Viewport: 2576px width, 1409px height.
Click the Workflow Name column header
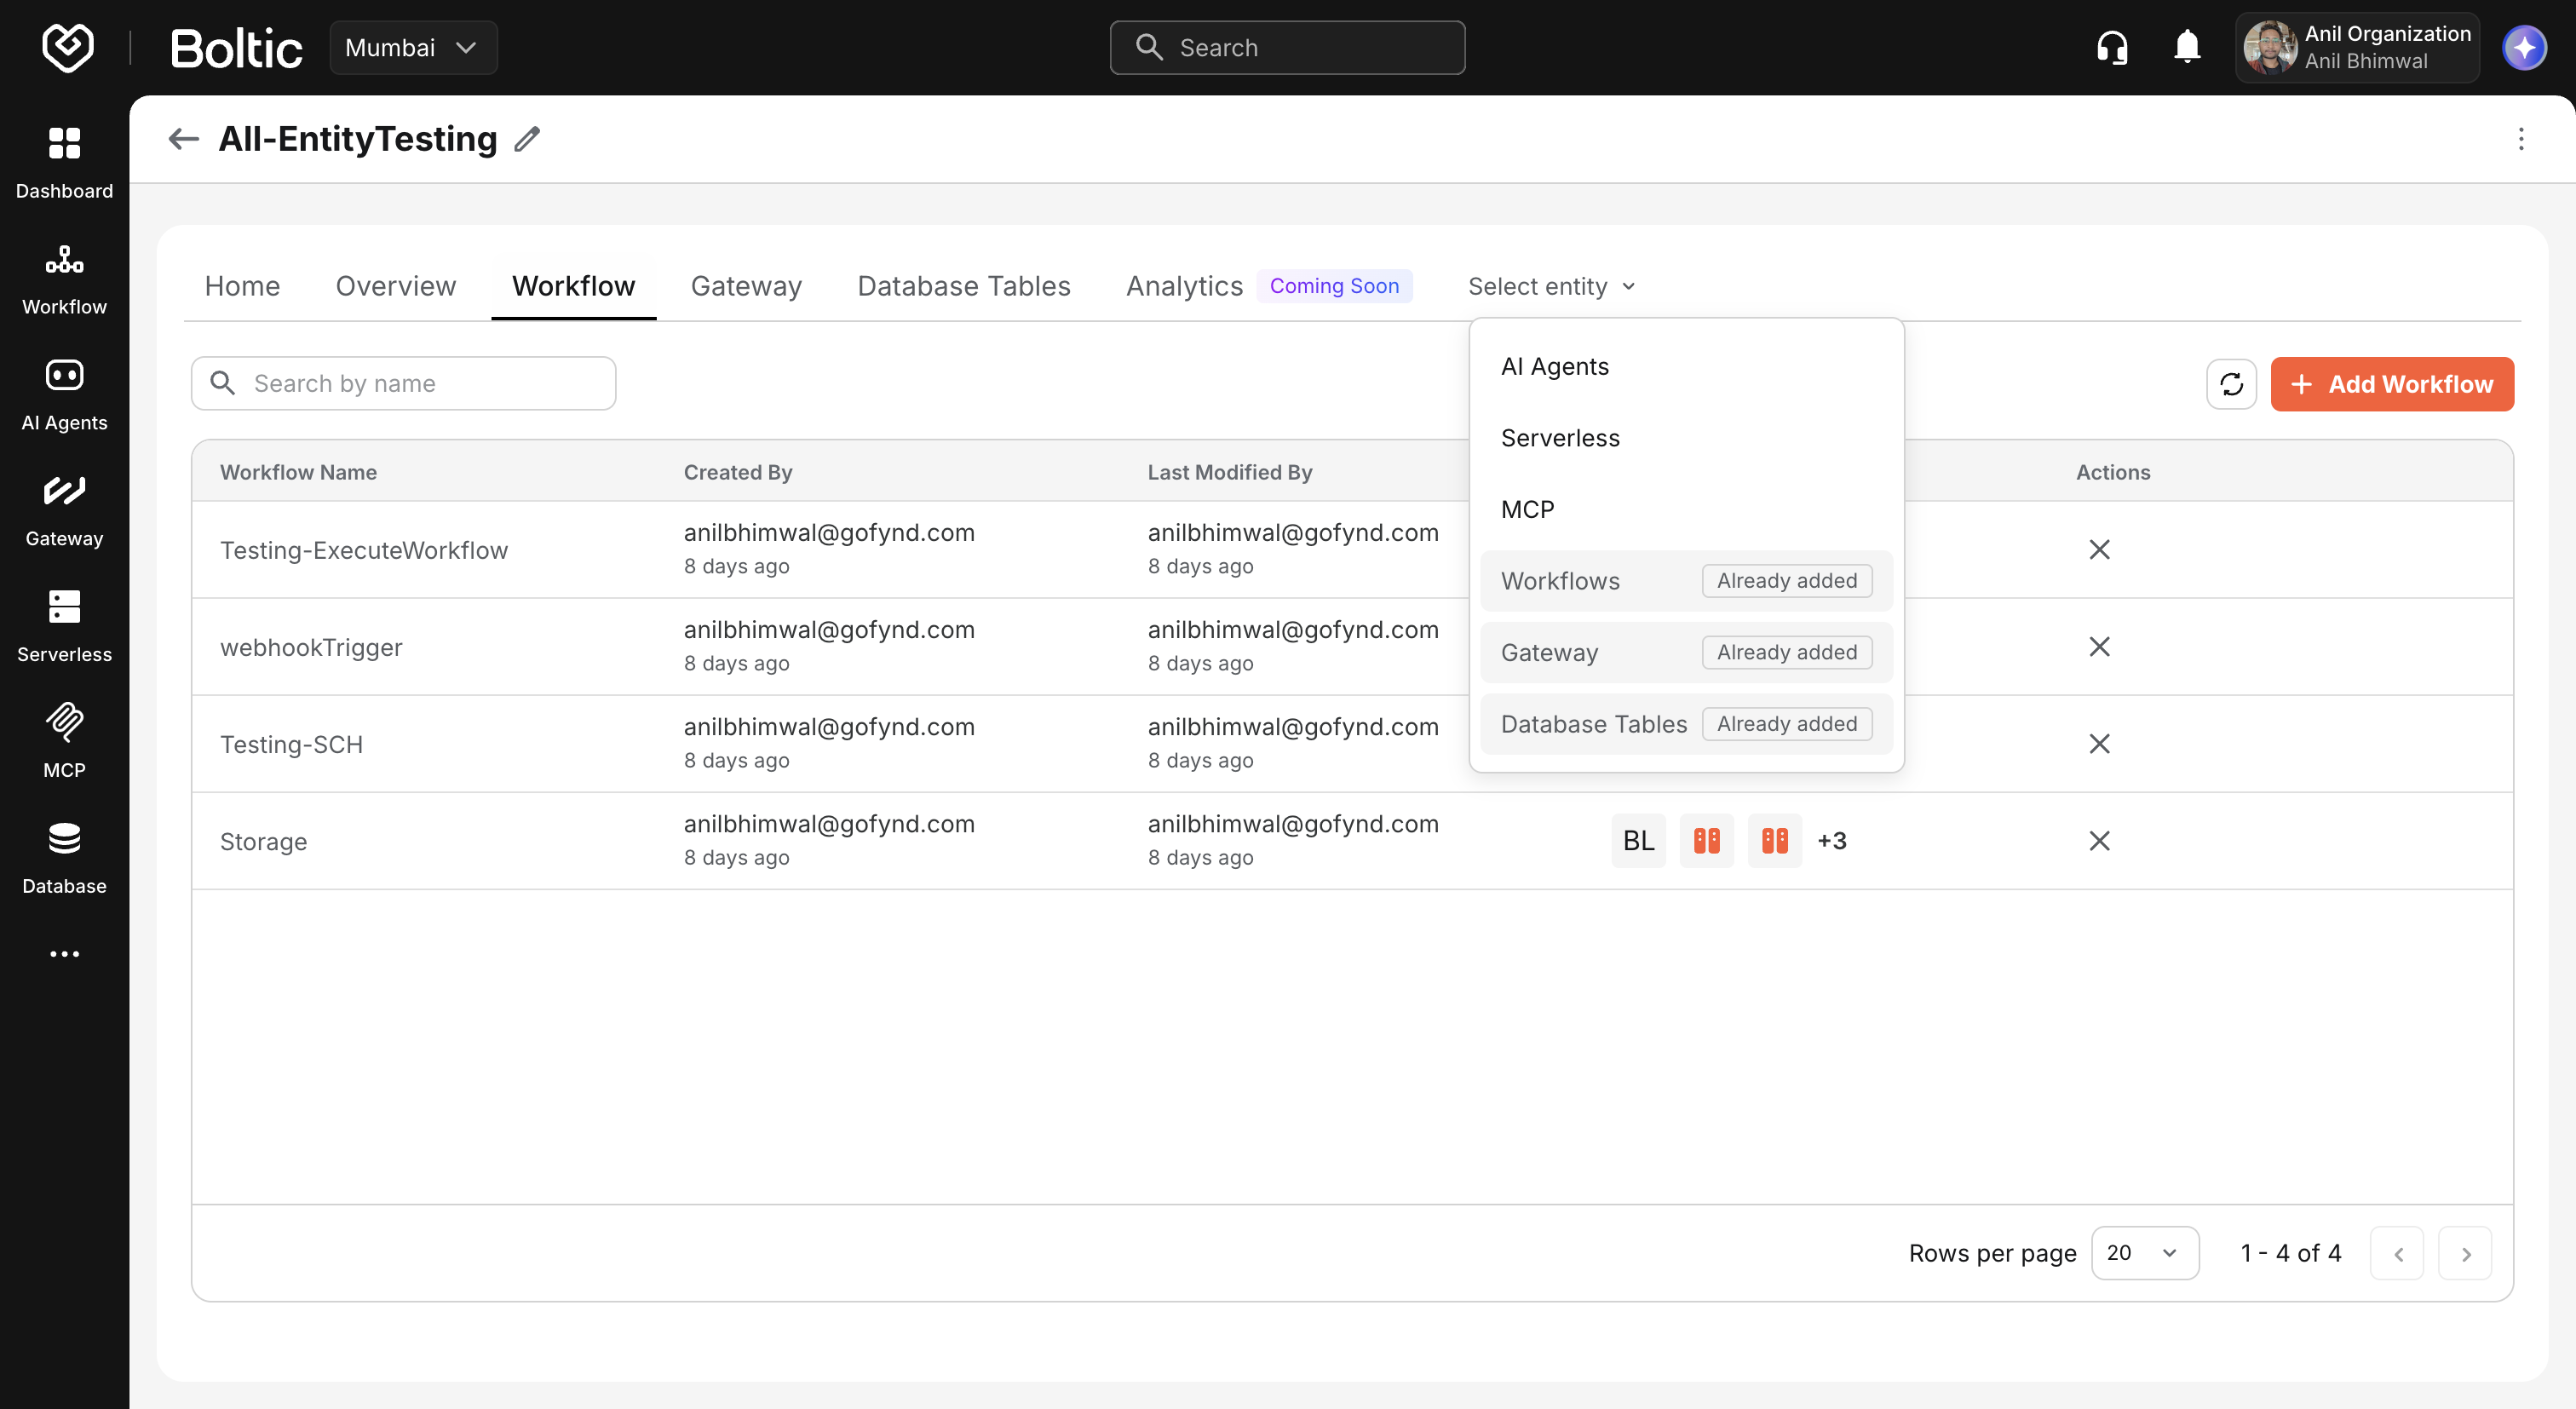point(298,472)
